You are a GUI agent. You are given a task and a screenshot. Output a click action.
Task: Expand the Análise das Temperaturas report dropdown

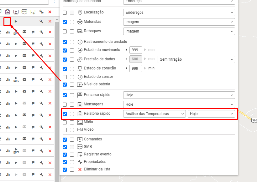[155, 114]
